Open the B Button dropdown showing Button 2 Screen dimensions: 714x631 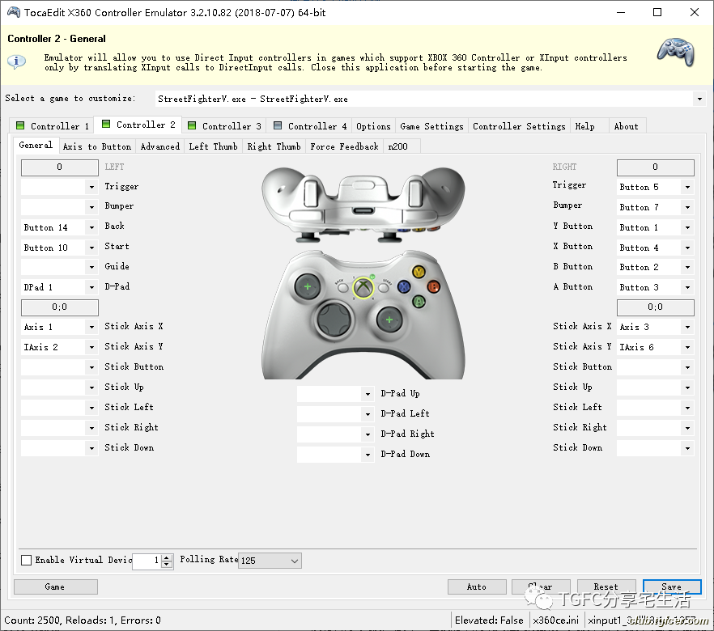[x=687, y=267]
